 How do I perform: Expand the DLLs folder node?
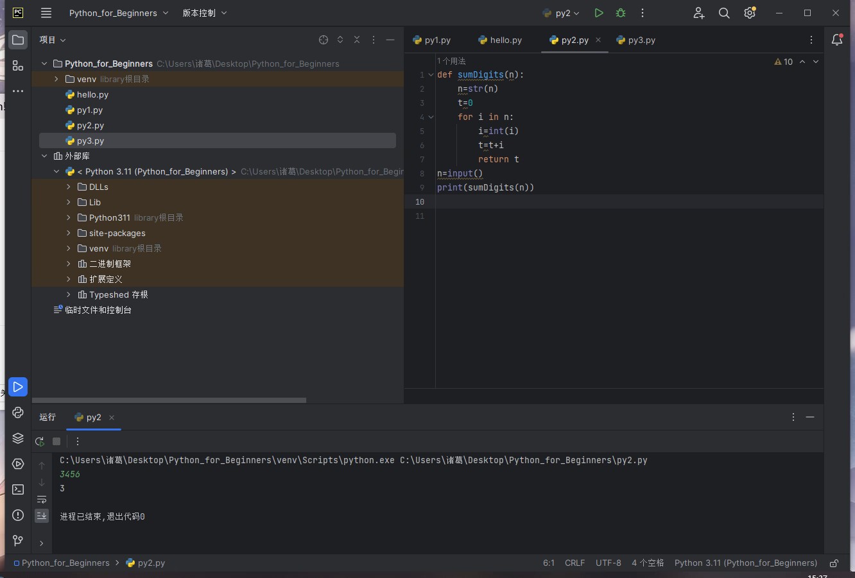click(69, 187)
